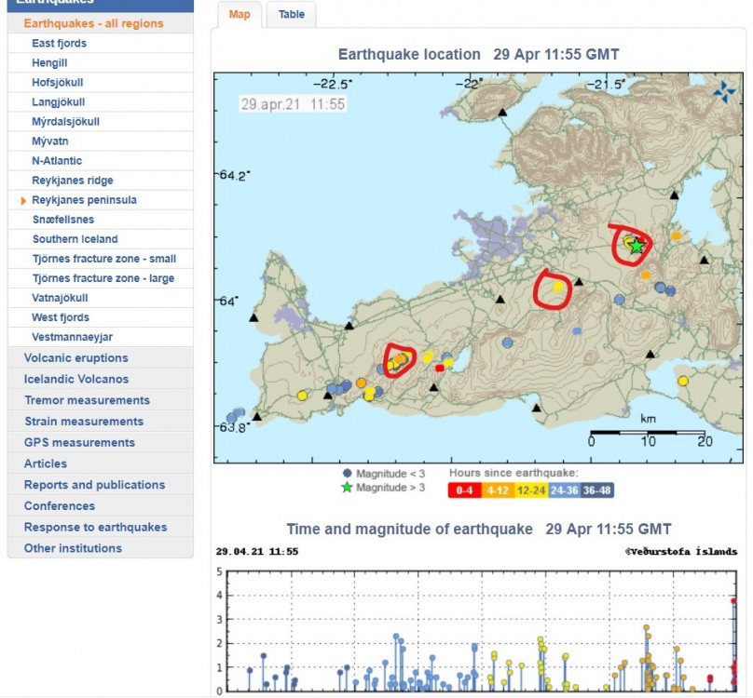753x698 pixels.
Task: Open the Icelandic Volcanos section
Action: pos(76,380)
